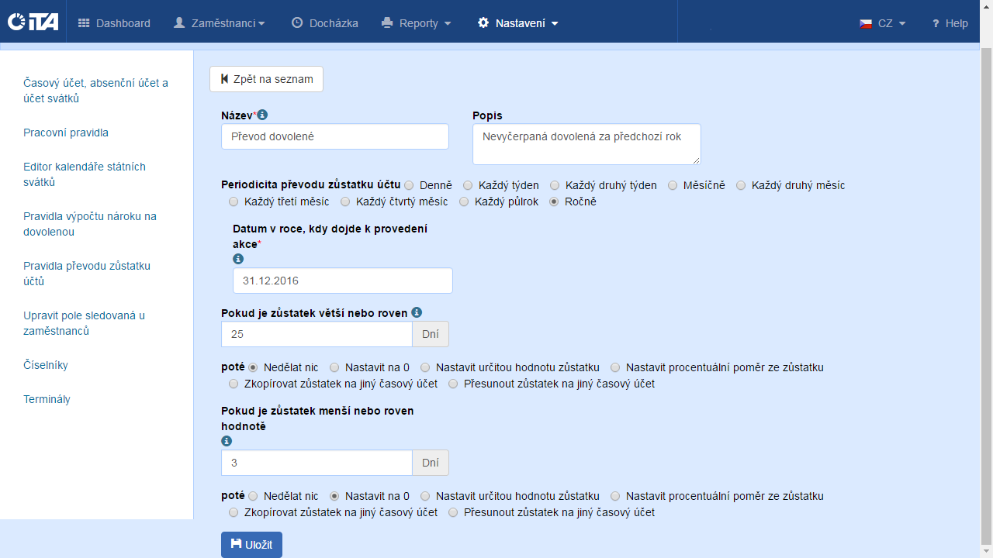Click the date field showing 31.12.2016
This screenshot has height=558, width=993.
(342, 281)
